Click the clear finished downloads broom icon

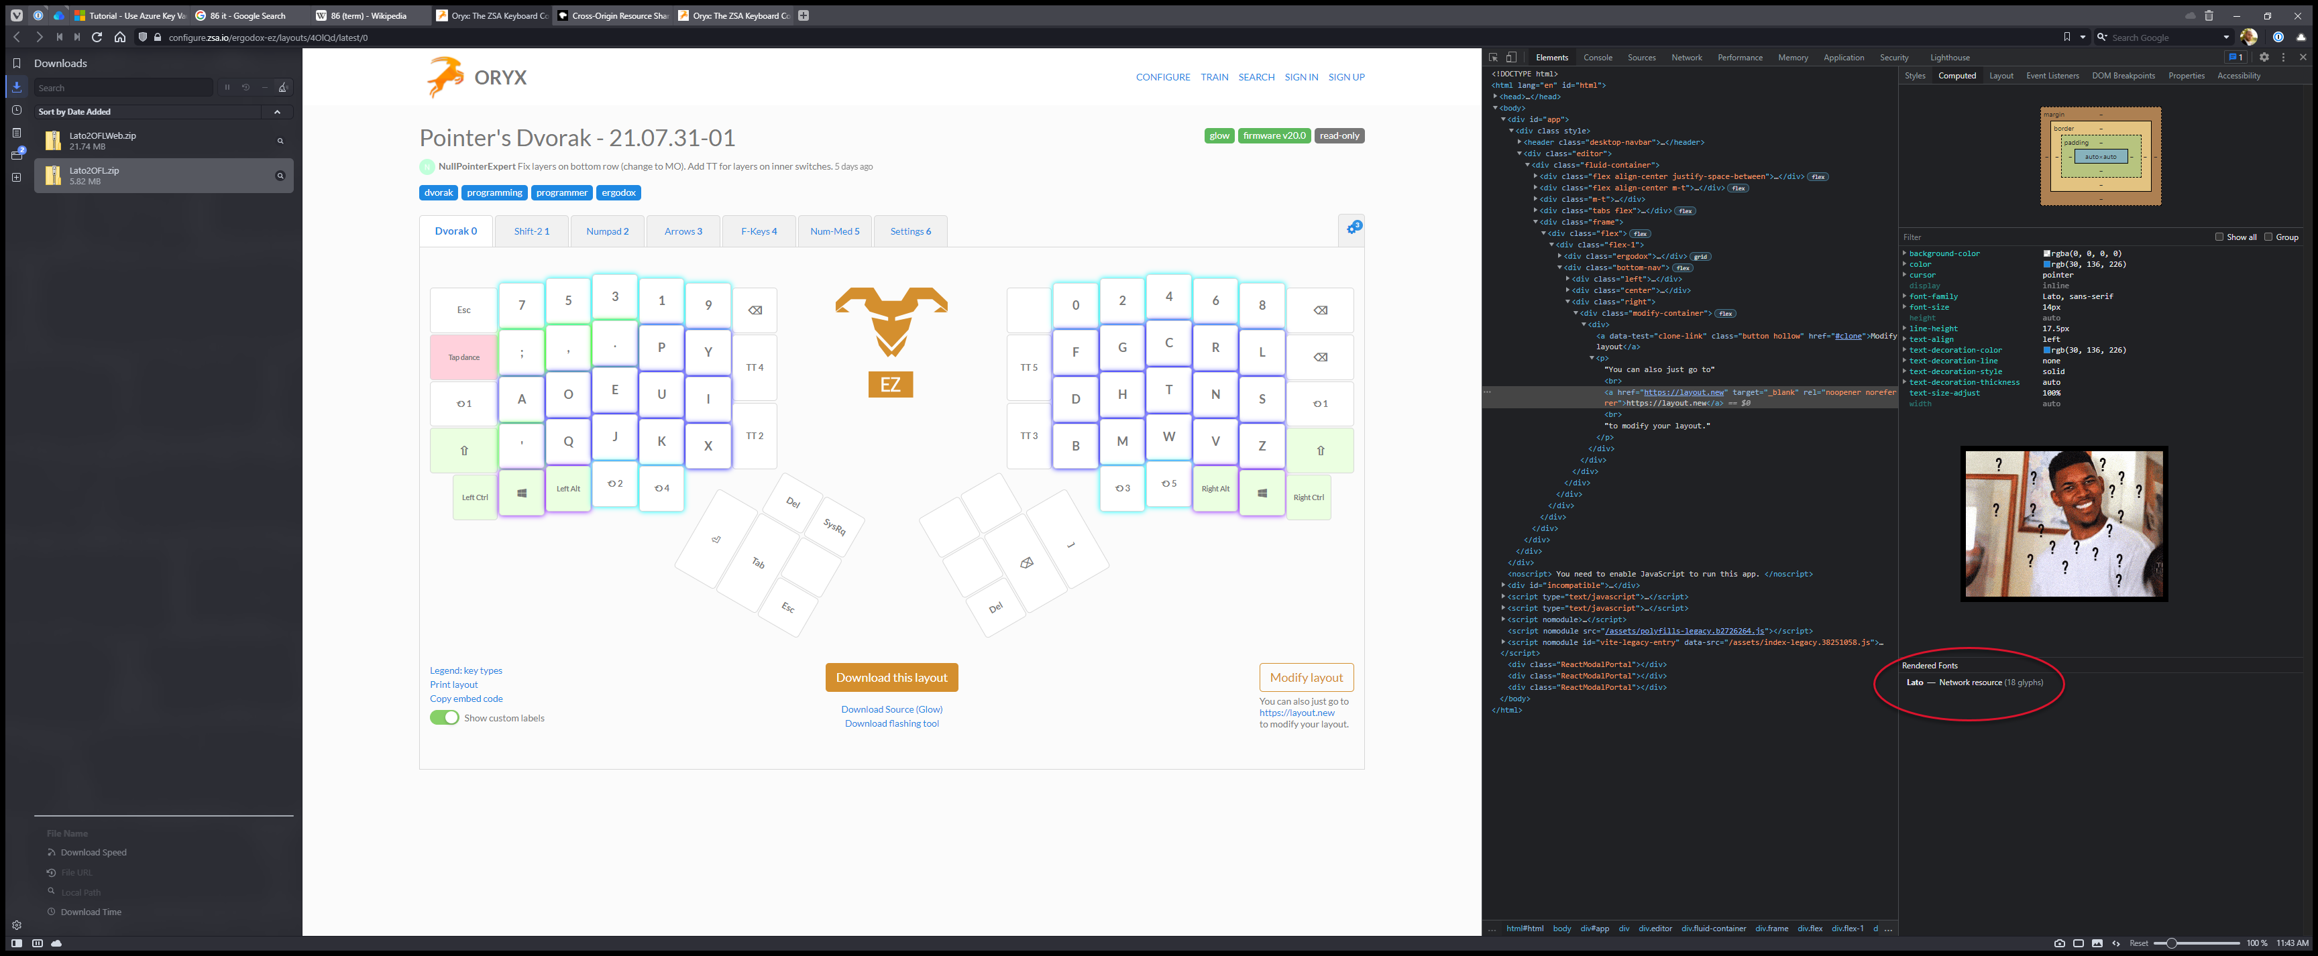point(282,88)
